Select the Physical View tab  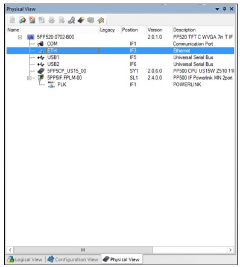[121, 259]
